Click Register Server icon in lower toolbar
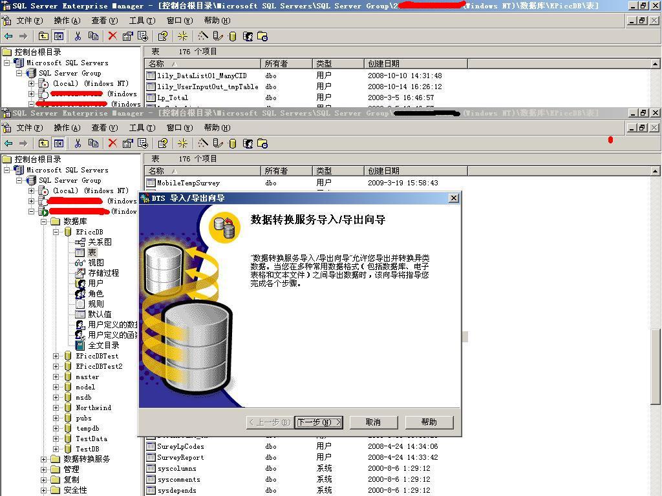Image resolution: width=662 pixels, height=496 pixels. [x=217, y=143]
